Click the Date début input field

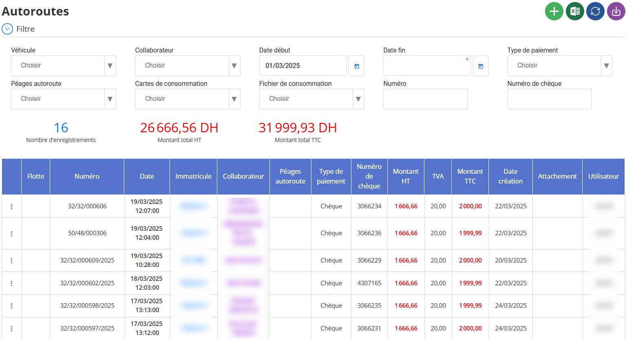point(303,66)
